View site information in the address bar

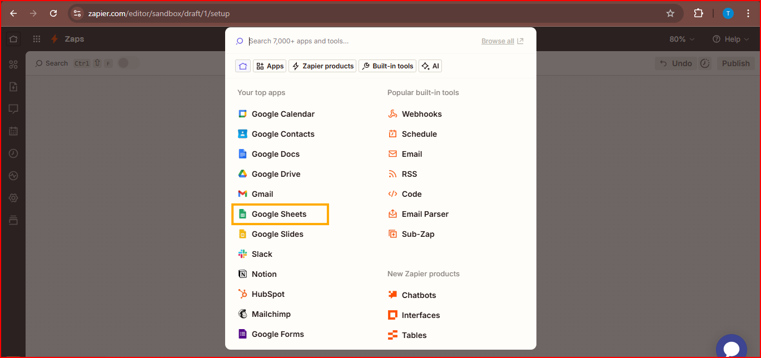(x=77, y=13)
